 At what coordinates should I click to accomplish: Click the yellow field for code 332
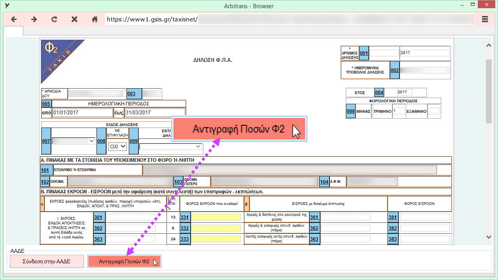click(216, 228)
